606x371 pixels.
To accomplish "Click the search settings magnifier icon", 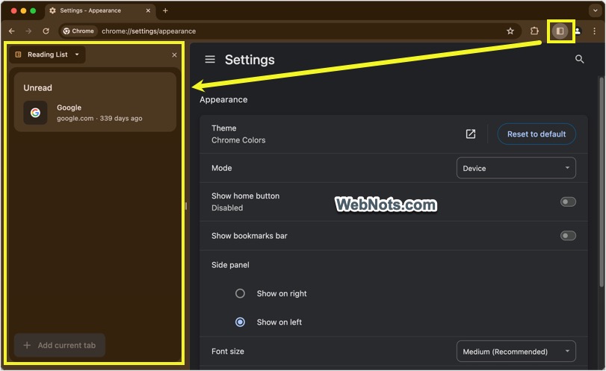I will pos(579,60).
